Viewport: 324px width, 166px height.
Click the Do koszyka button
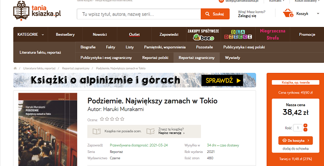tap(295, 141)
